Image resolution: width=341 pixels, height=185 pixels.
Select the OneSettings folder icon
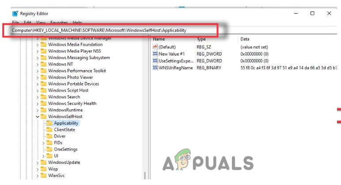tap(49, 149)
